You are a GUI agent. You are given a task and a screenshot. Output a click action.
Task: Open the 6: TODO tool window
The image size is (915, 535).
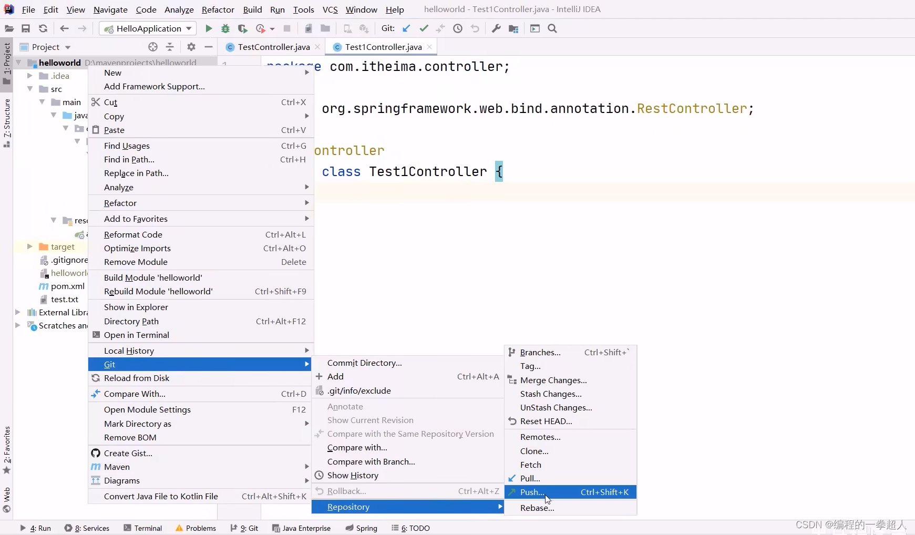[x=410, y=528]
